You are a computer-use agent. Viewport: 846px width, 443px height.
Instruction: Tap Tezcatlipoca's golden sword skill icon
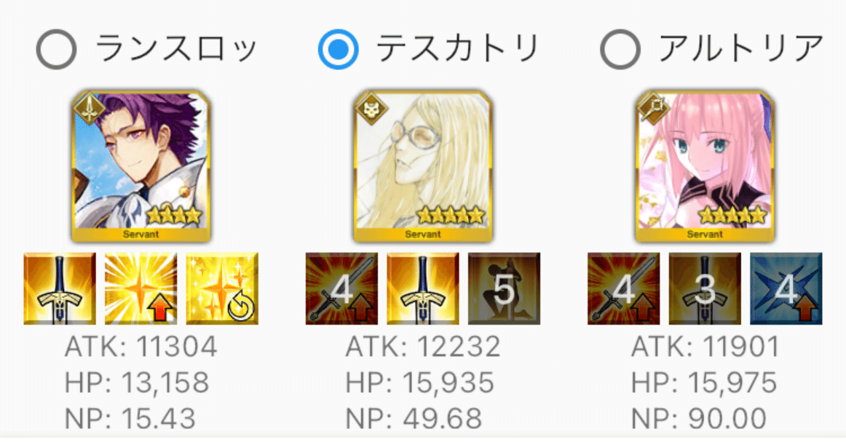tap(423, 288)
